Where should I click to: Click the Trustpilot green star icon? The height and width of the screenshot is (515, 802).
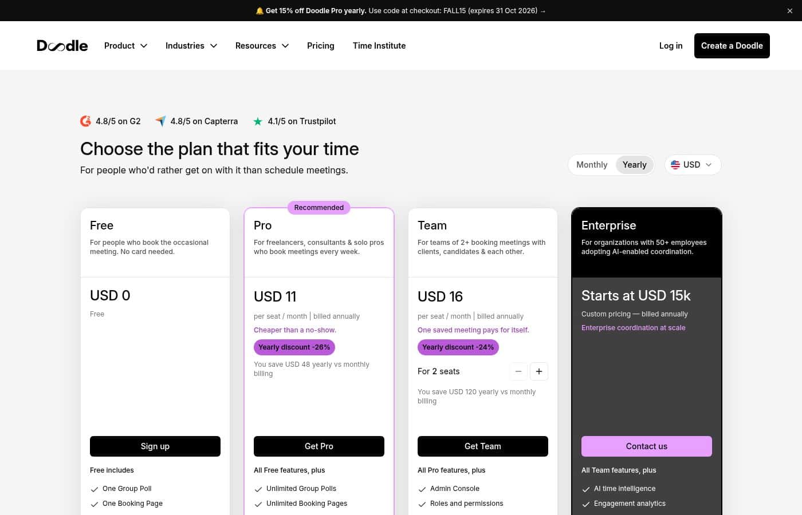(258, 121)
